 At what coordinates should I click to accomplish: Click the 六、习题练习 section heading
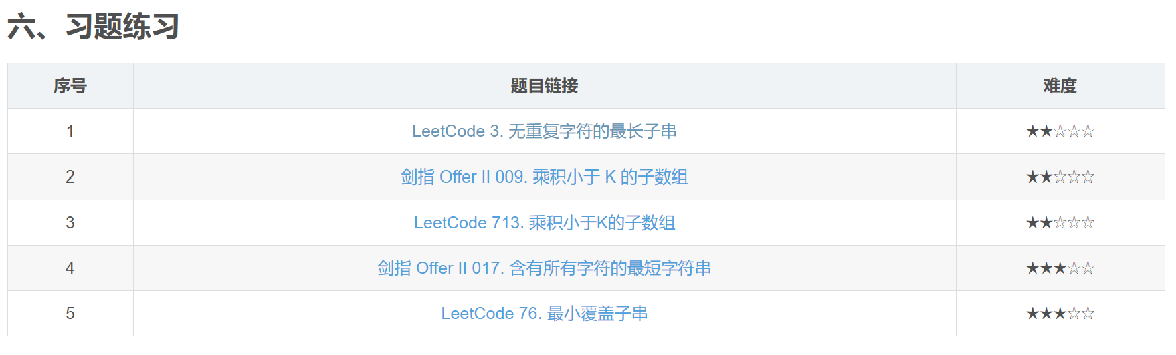[93, 27]
